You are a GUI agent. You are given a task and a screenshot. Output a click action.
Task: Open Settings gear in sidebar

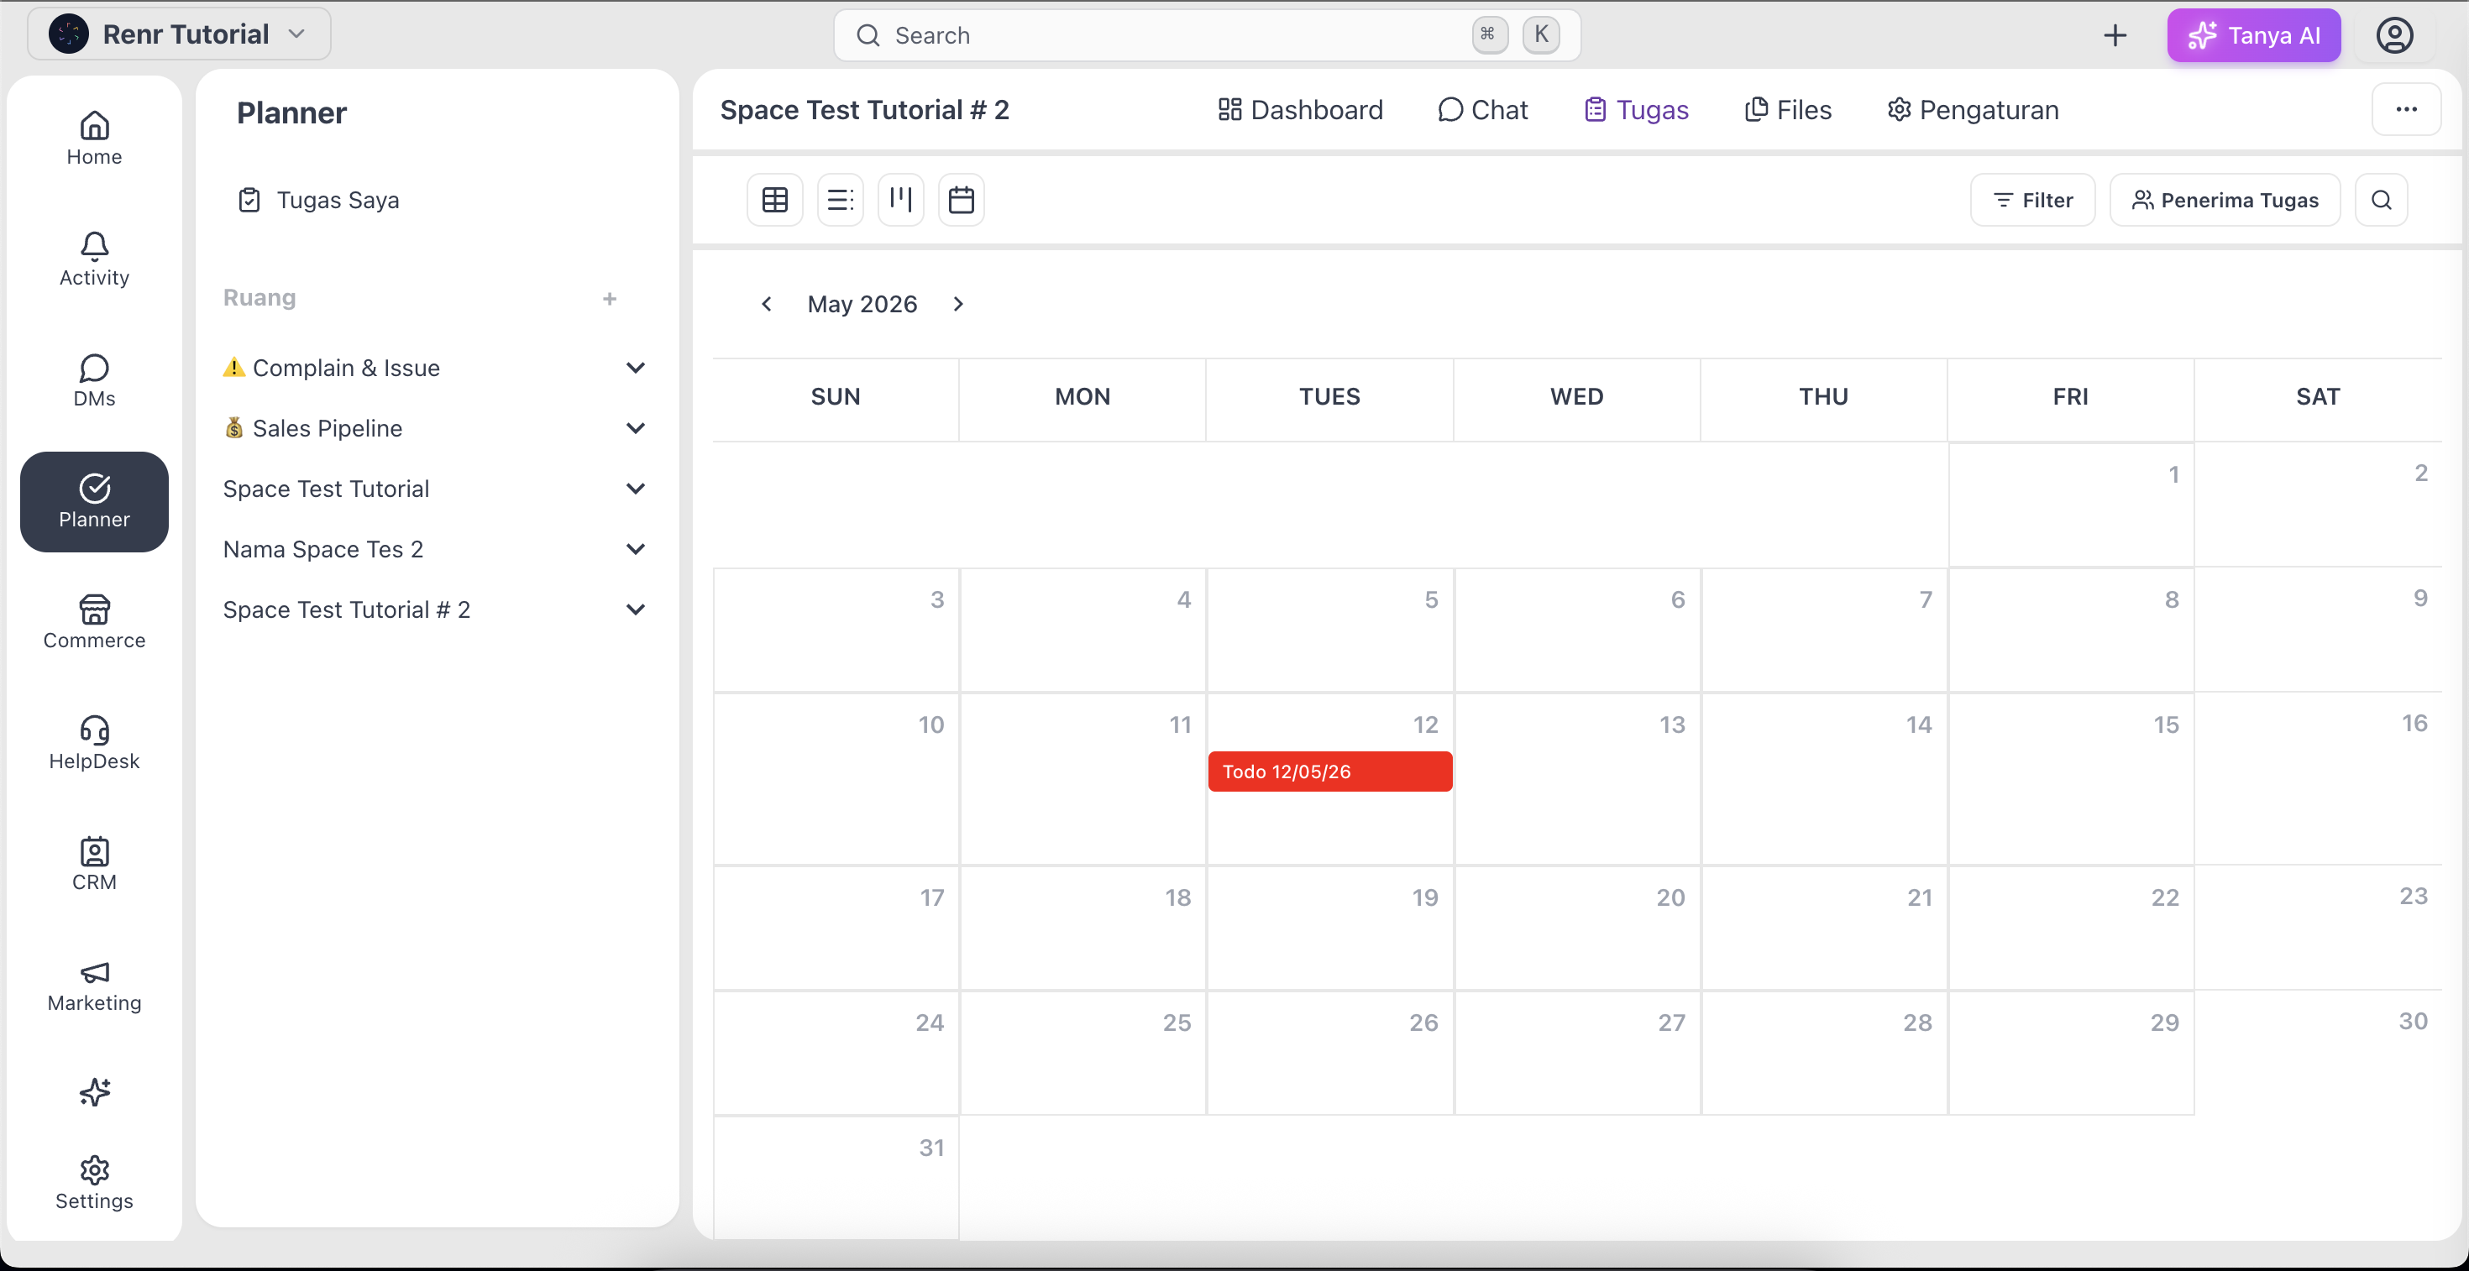[x=94, y=1183]
